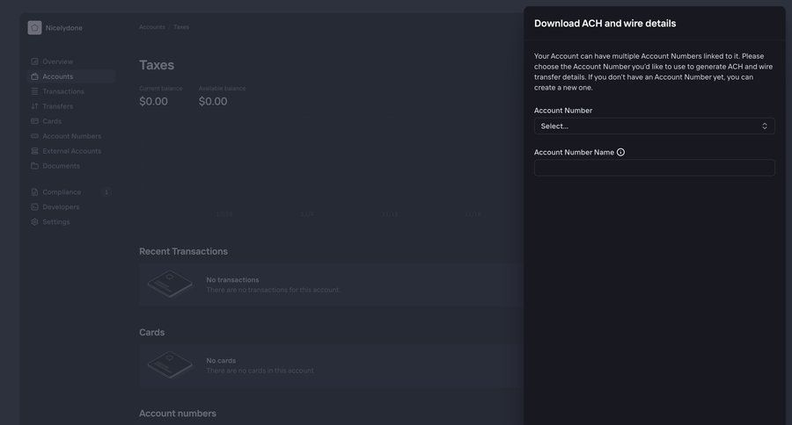Click the Settings gear icon
Screen dimensions: 792x425
coord(34,222)
